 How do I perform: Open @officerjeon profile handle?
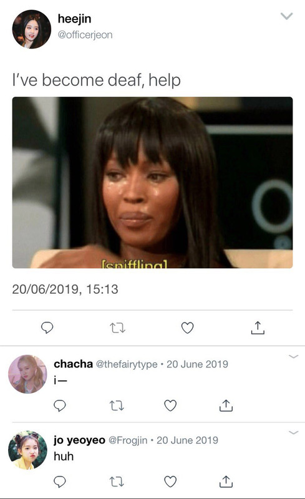(85, 35)
